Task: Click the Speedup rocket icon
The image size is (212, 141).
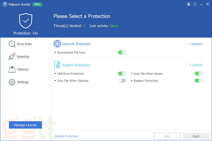Action: tap(12, 57)
